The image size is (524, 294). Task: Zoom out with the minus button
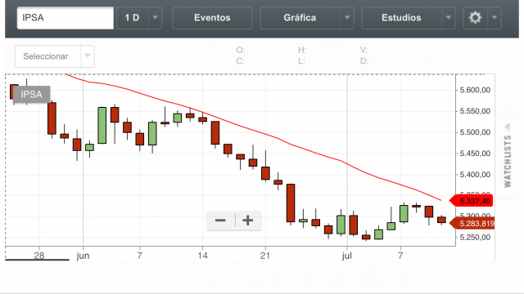(220, 220)
